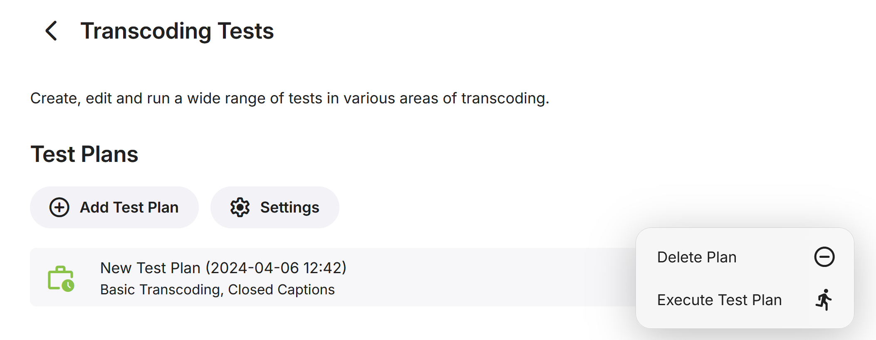Click the Transcoding Tests page title
Screen dimensions: 876x340
coord(178,31)
